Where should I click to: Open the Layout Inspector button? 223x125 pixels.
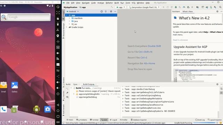(x=215, y=120)
